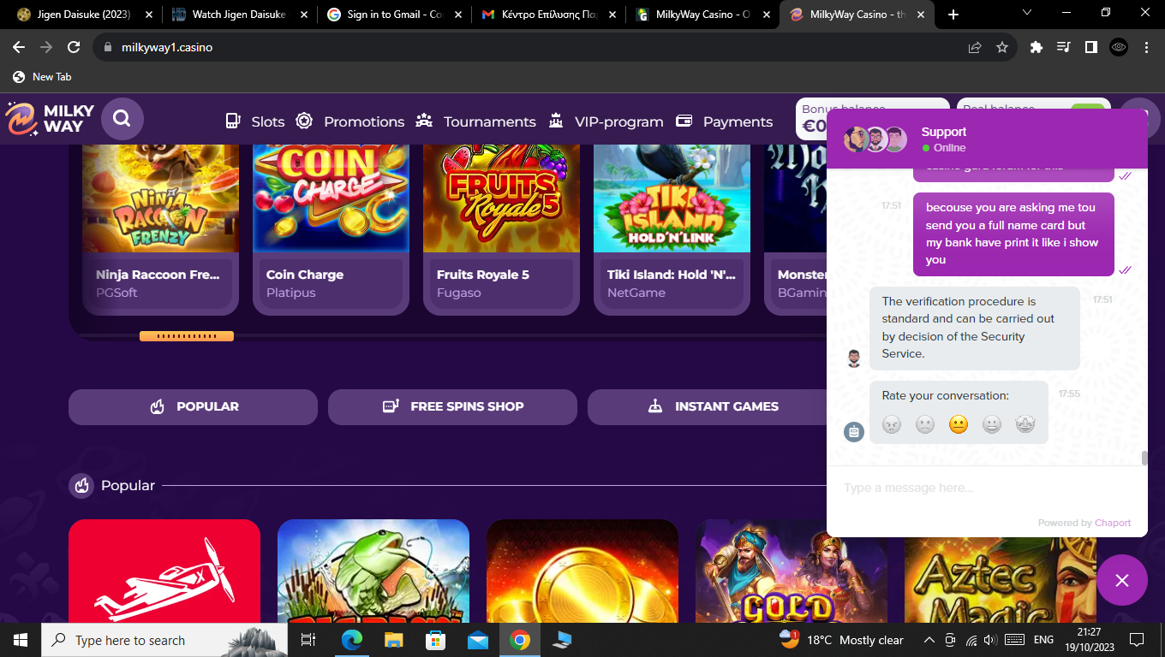Go back in browser history
This screenshot has height=657, width=1165.
(19, 47)
